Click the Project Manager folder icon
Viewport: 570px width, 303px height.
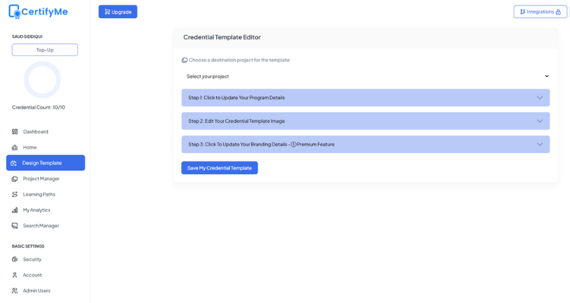15,179
